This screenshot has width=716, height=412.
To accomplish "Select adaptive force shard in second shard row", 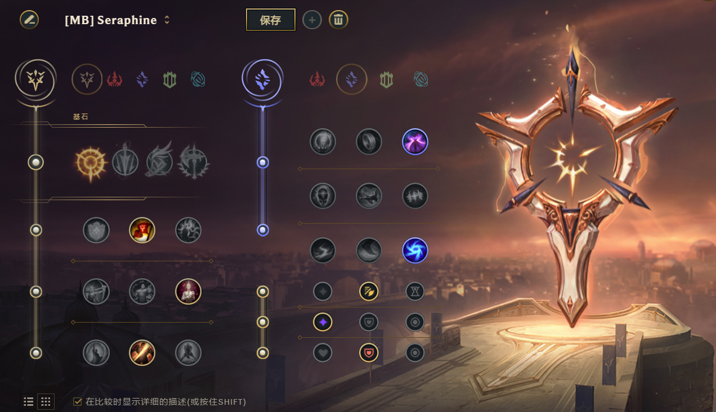I will click(x=323, y=322).
